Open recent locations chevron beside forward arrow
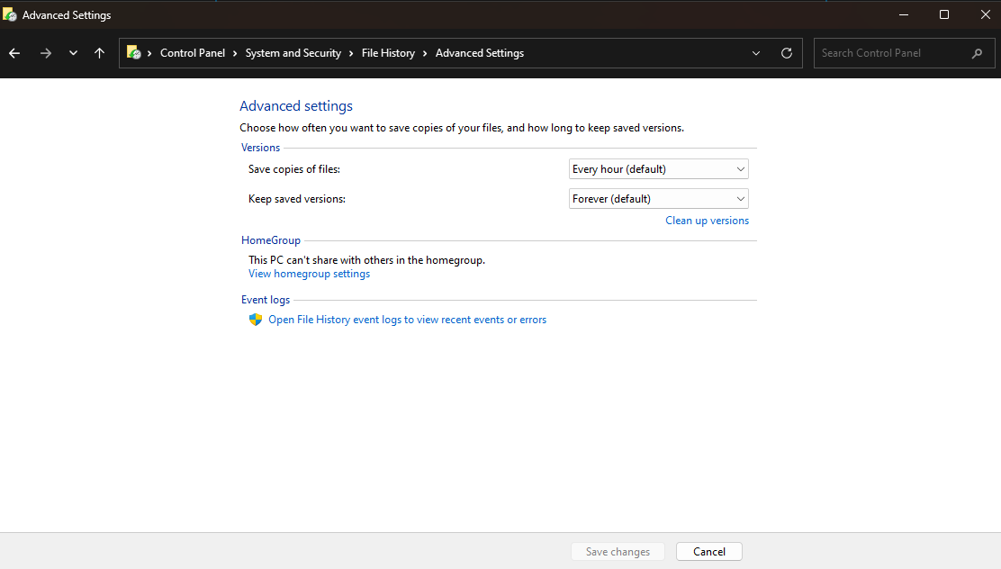 pyautogui.click(x=74, y=53)
